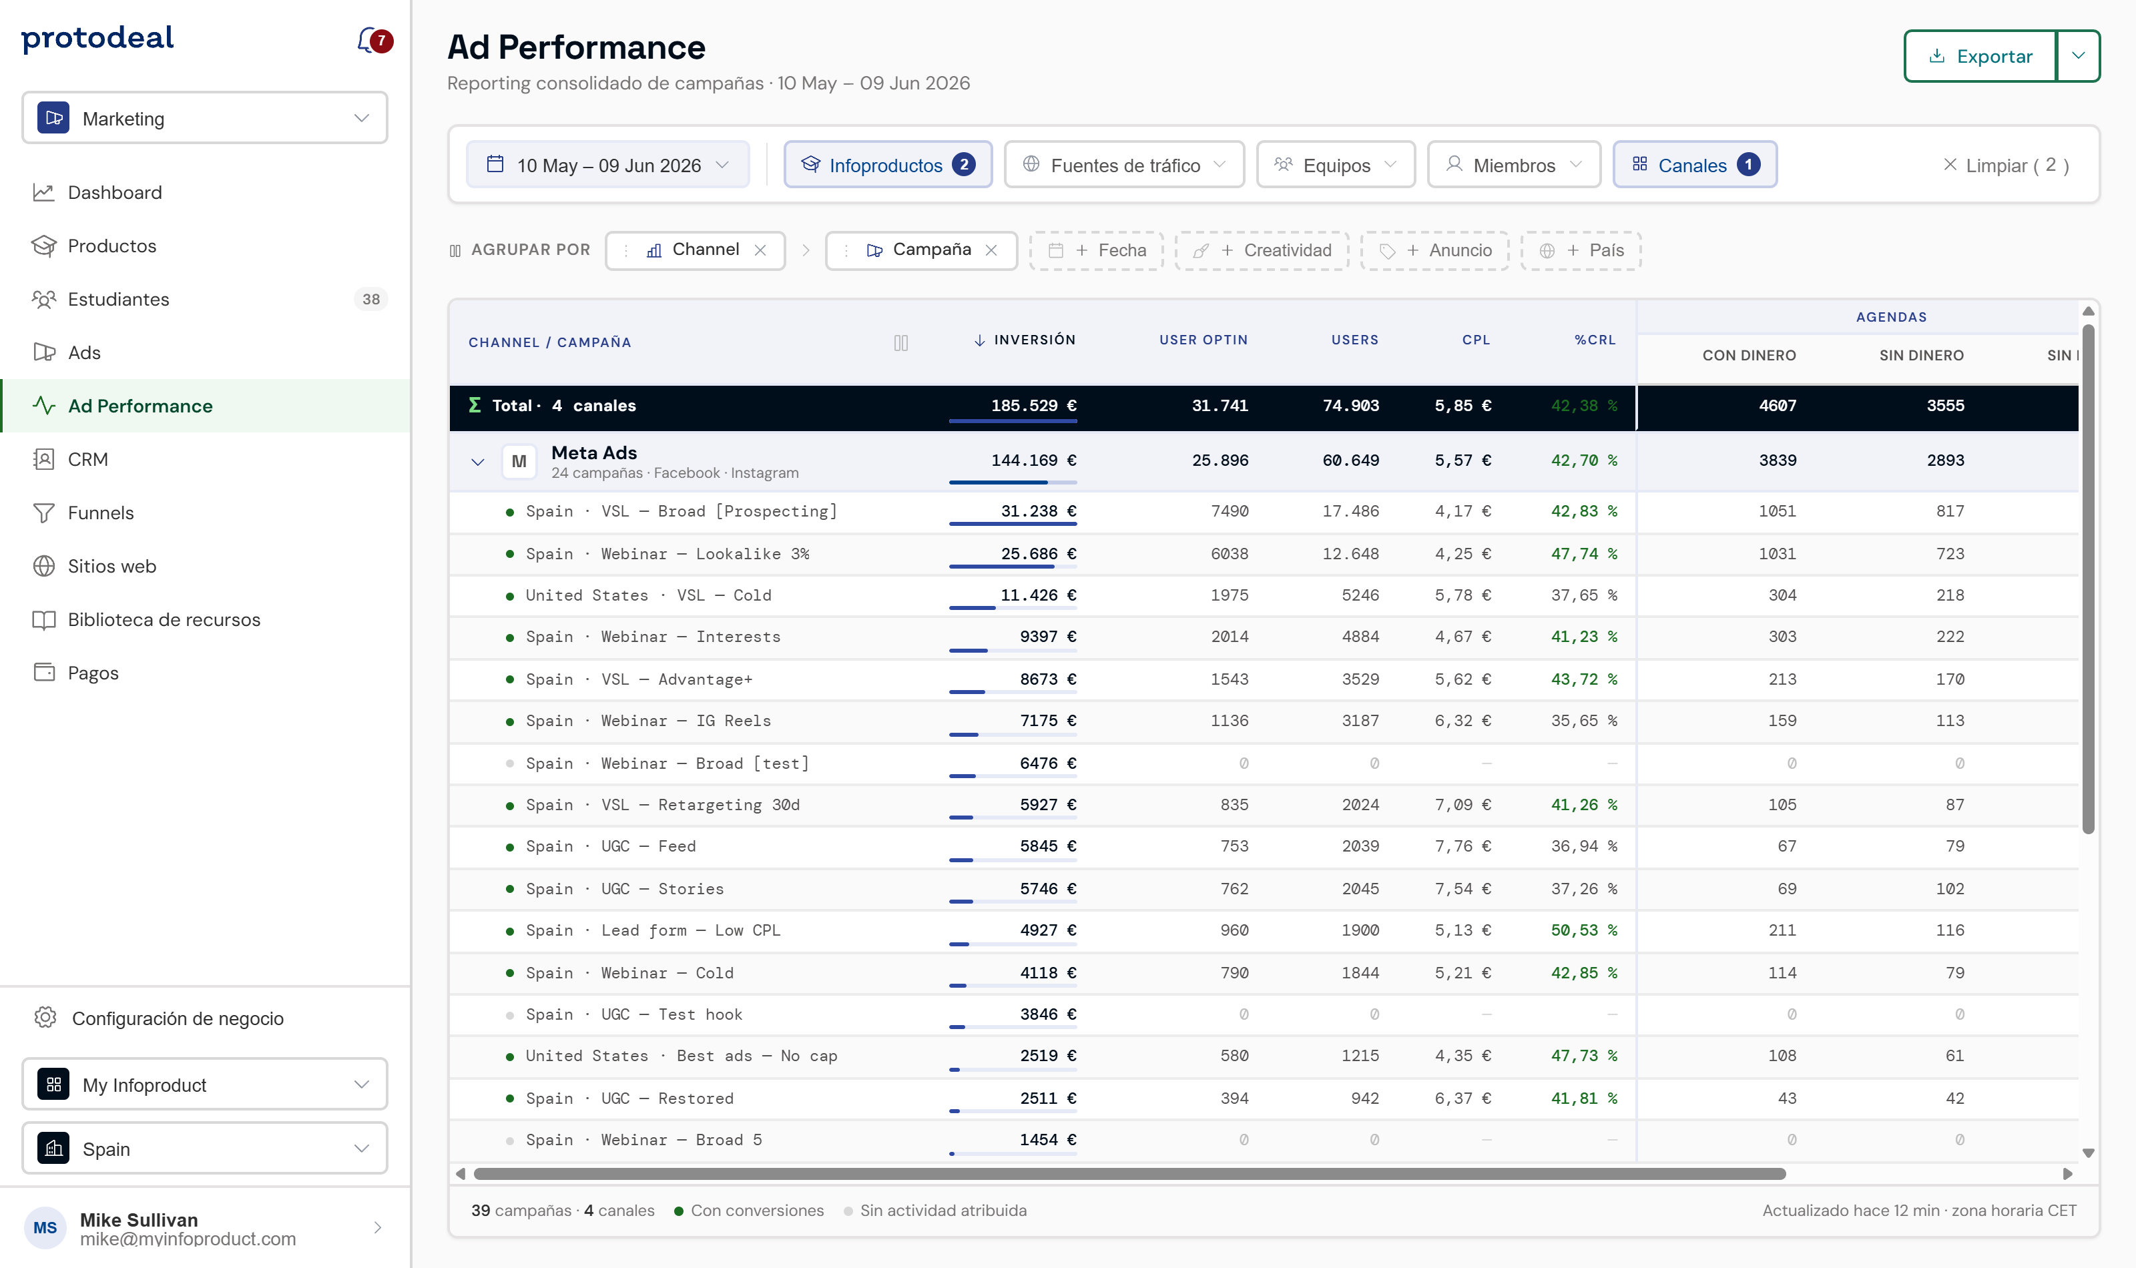Screen dimensions: 2136x1268
Task: Click the 185.529 € total investment bar
Action: pos(1013,420)
